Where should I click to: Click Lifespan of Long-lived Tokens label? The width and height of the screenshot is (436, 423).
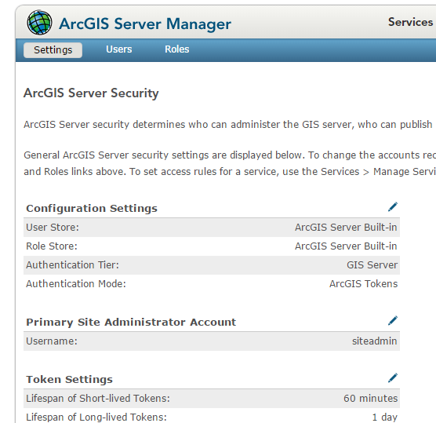tap(96, 418)
